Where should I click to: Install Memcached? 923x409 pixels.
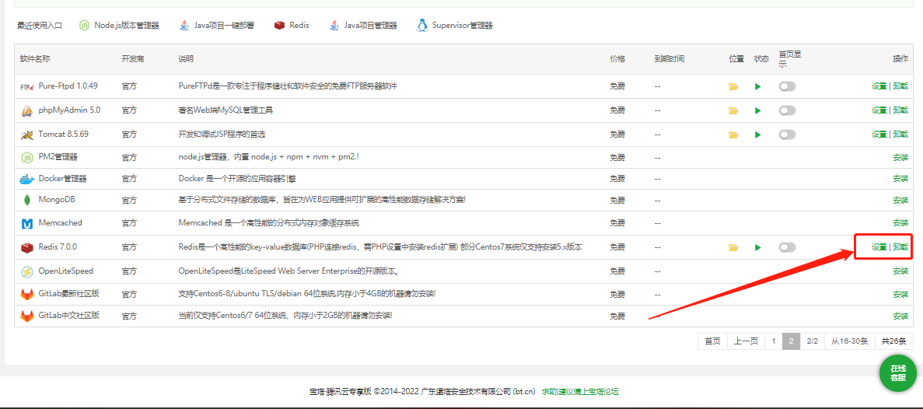(x=900, y=224)
